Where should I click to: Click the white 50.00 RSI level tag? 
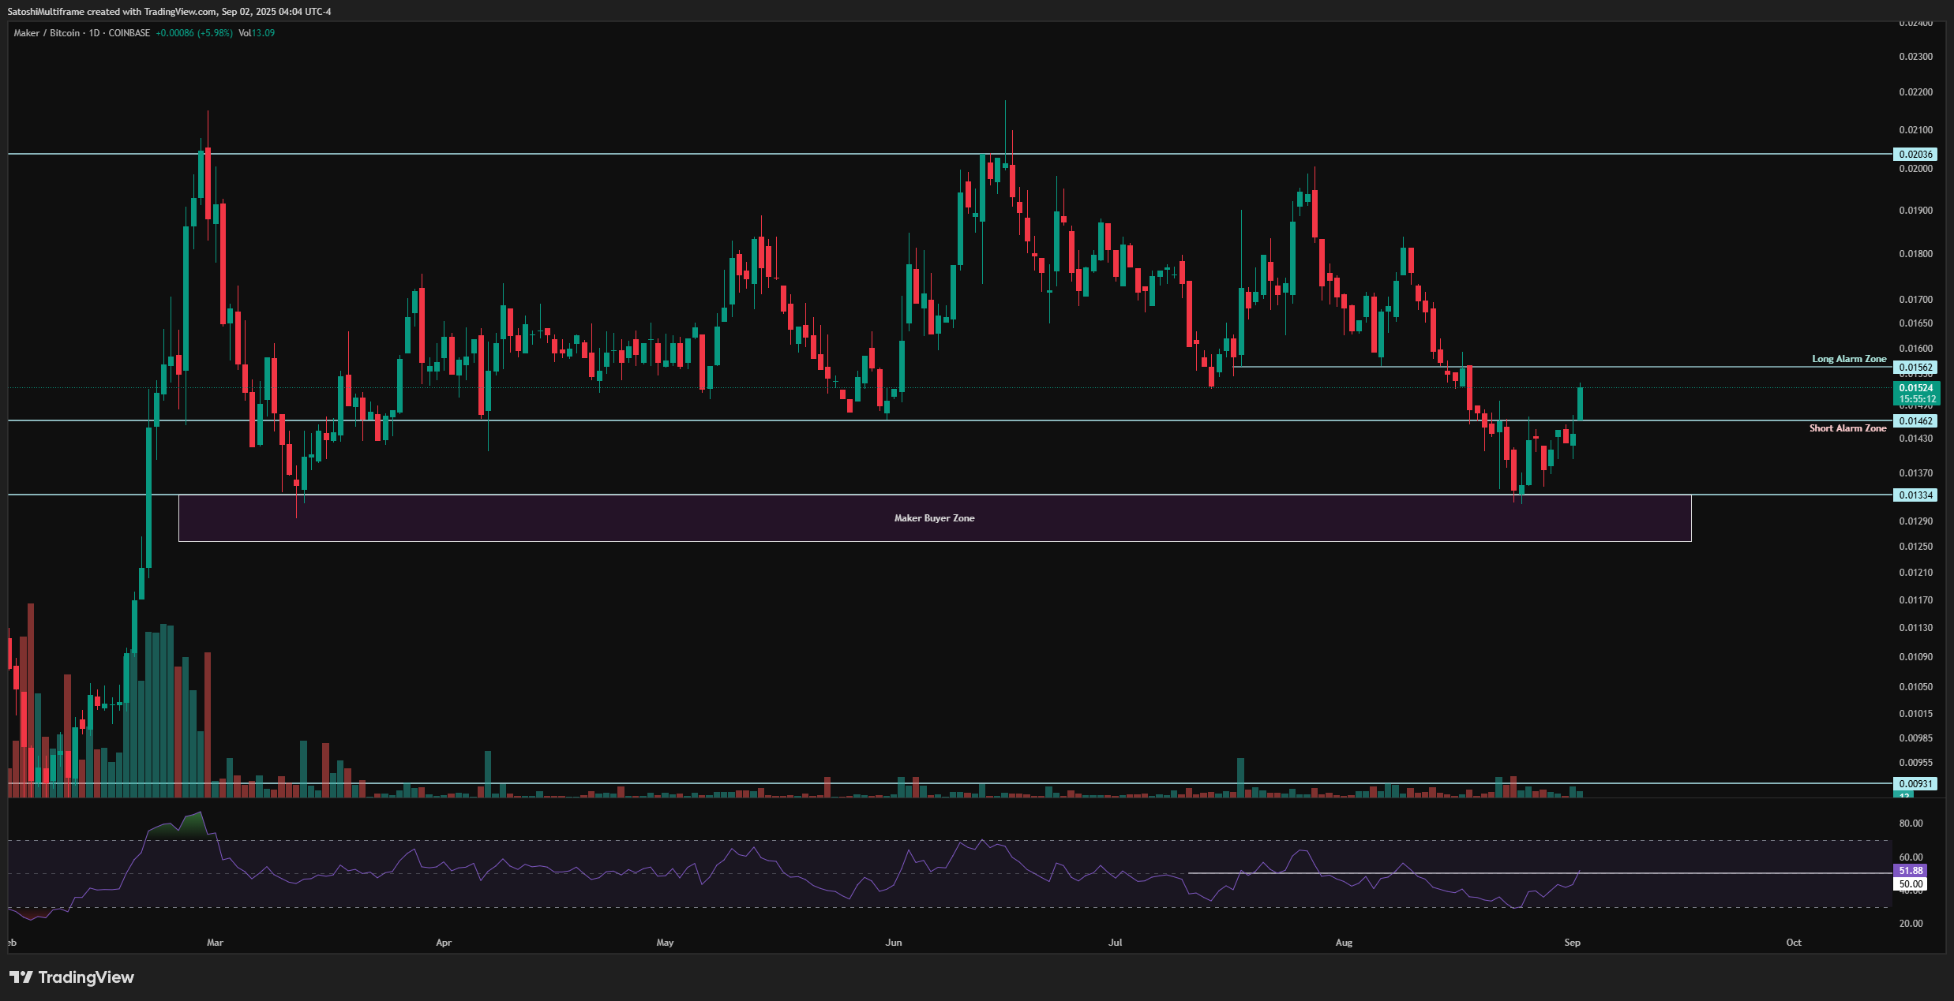pyautogui.click(x=1911, y=884)
